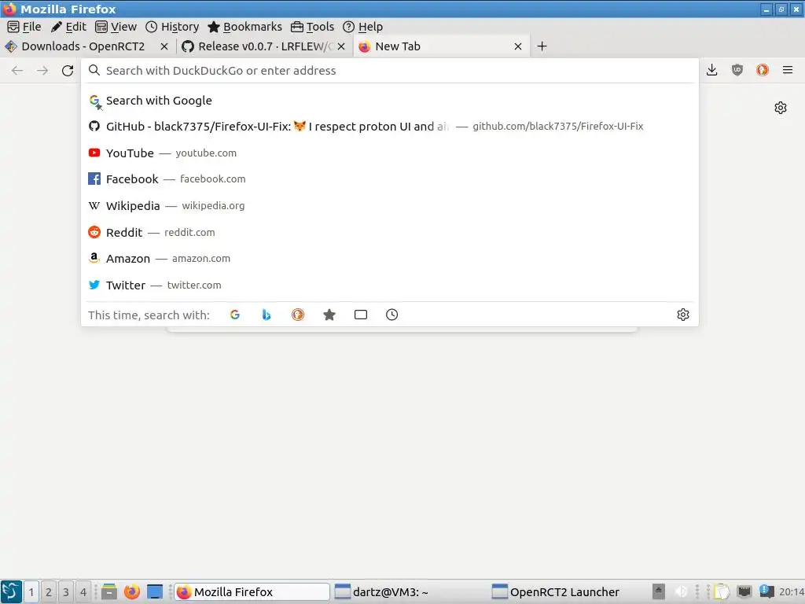This screenshot has width=805, height=604.
Task: Click the Downloads toolbar icon
Action: click(711, 70)
